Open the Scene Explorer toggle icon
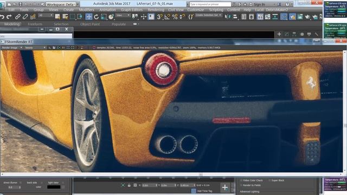This screenshot has width=347, height=195. [244, 17]
